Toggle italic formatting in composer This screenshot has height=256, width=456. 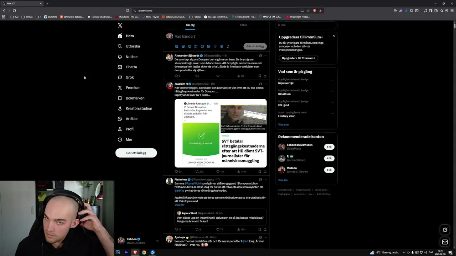click(x=228, y=46)
